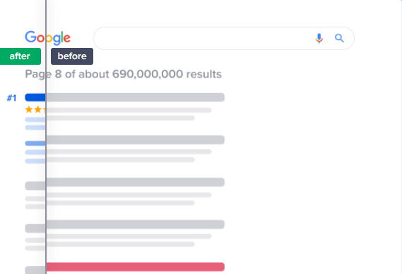
Task: Open the third gray result title bar
Action: tap(136, 182)
